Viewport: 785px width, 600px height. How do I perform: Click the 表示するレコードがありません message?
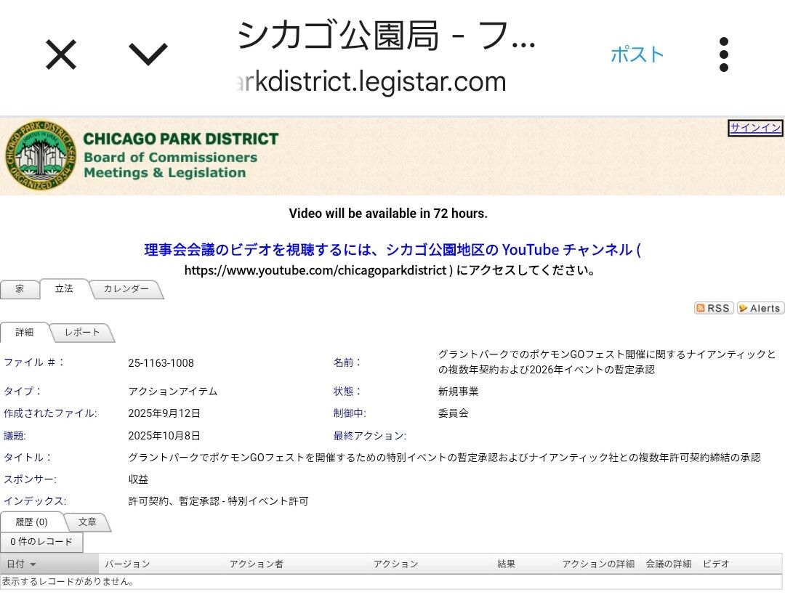[x=68, y=582]
